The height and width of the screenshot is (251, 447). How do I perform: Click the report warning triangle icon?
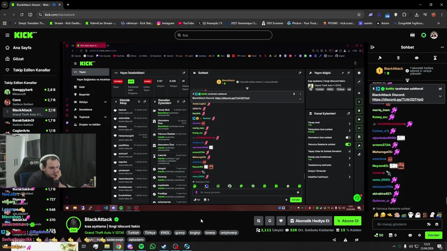pos(345,240)
